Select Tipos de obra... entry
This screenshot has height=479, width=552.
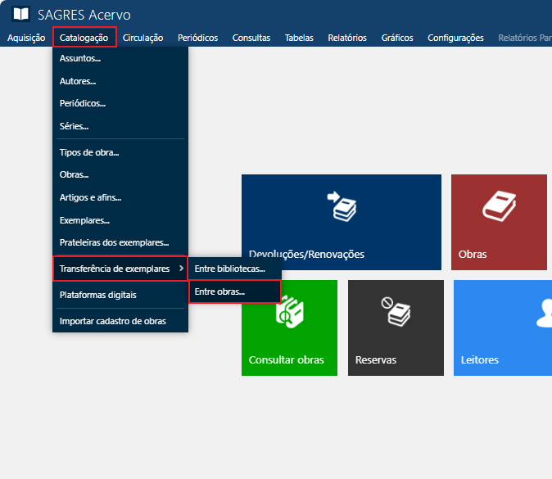(120, 153)
